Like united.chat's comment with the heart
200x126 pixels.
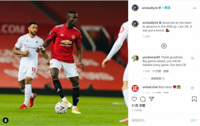[x=192, y=88]
